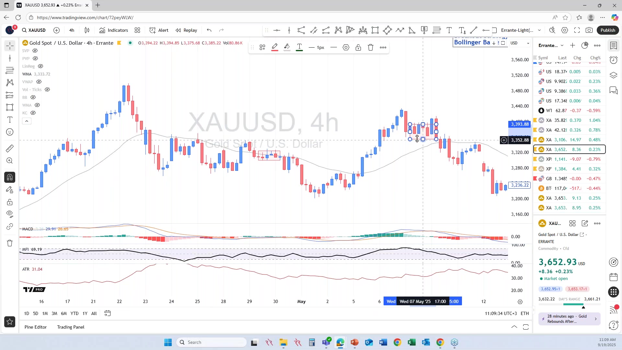This screenshot has width=622, height=350.
Task: Toggle stay in drawing mode
Action: tap(10, 190)
